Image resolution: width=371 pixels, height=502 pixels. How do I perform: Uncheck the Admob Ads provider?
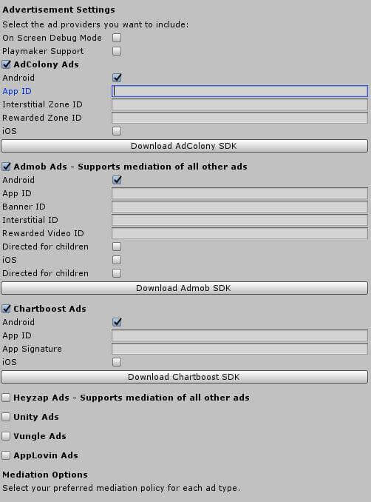pyautogui.click(x=6, y=167)
